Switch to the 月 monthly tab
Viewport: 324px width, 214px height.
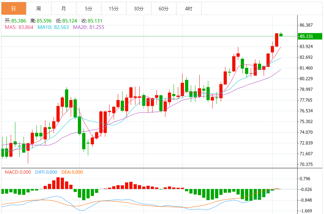click(64, 9)
